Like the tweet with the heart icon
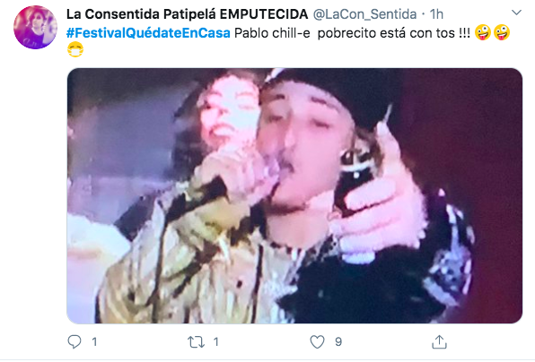535x362 pixels. pyautogui.click(x=317, y=342)
